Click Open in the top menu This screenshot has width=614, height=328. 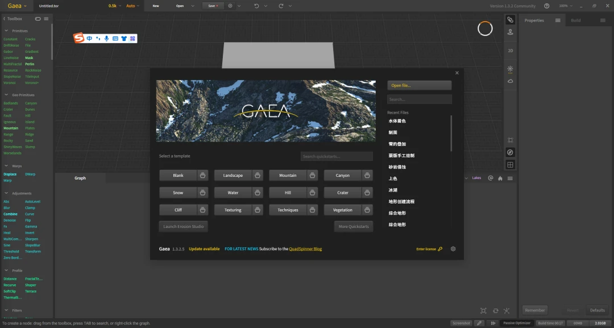pos(180,6)
